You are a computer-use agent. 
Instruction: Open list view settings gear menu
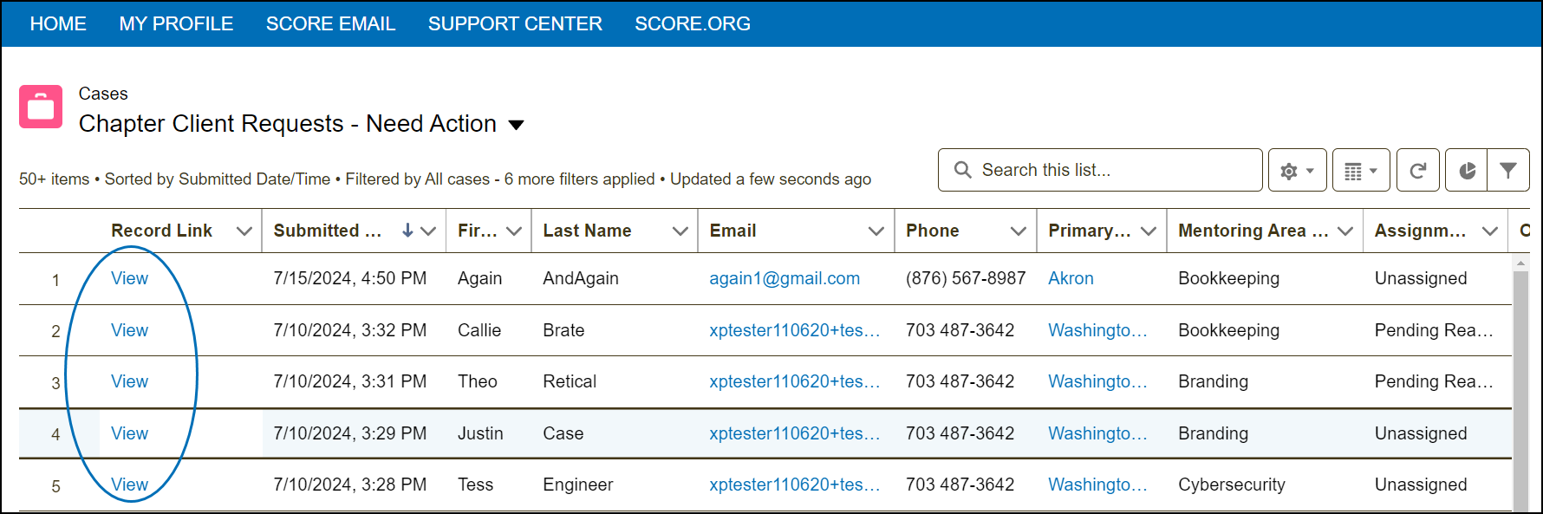pos(1297,171)
